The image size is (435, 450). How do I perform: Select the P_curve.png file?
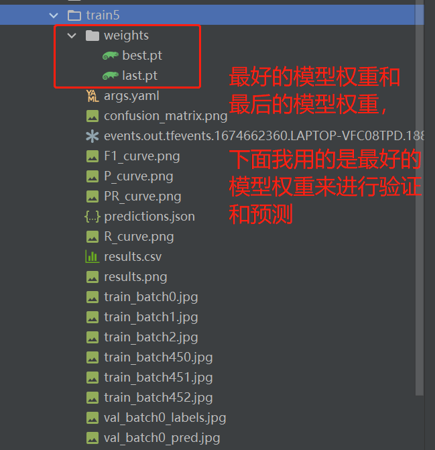(x=139, y=176)
